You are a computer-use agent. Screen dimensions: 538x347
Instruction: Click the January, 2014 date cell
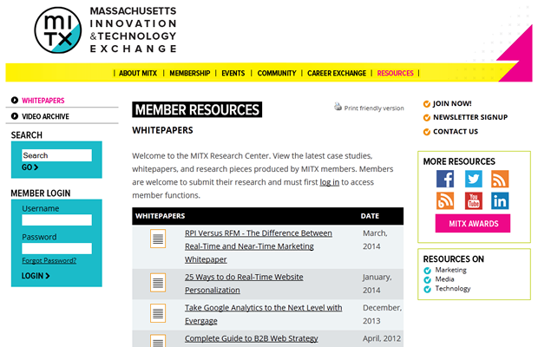[x=377, y=283]
